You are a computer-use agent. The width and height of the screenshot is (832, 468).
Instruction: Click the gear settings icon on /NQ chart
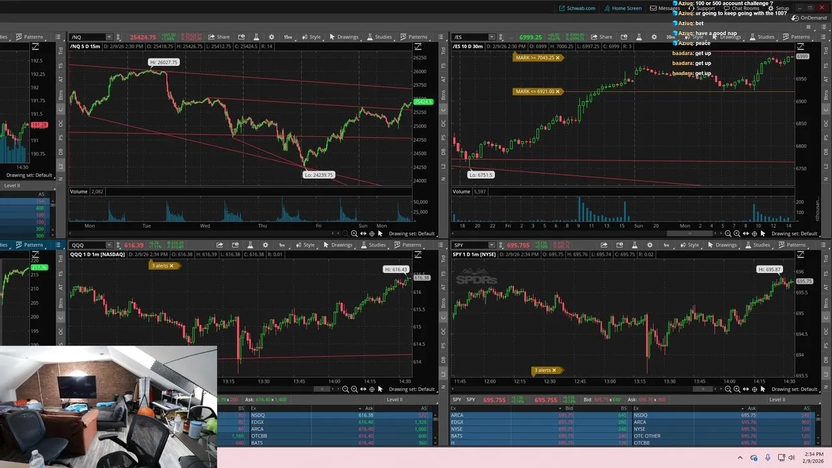271,37
